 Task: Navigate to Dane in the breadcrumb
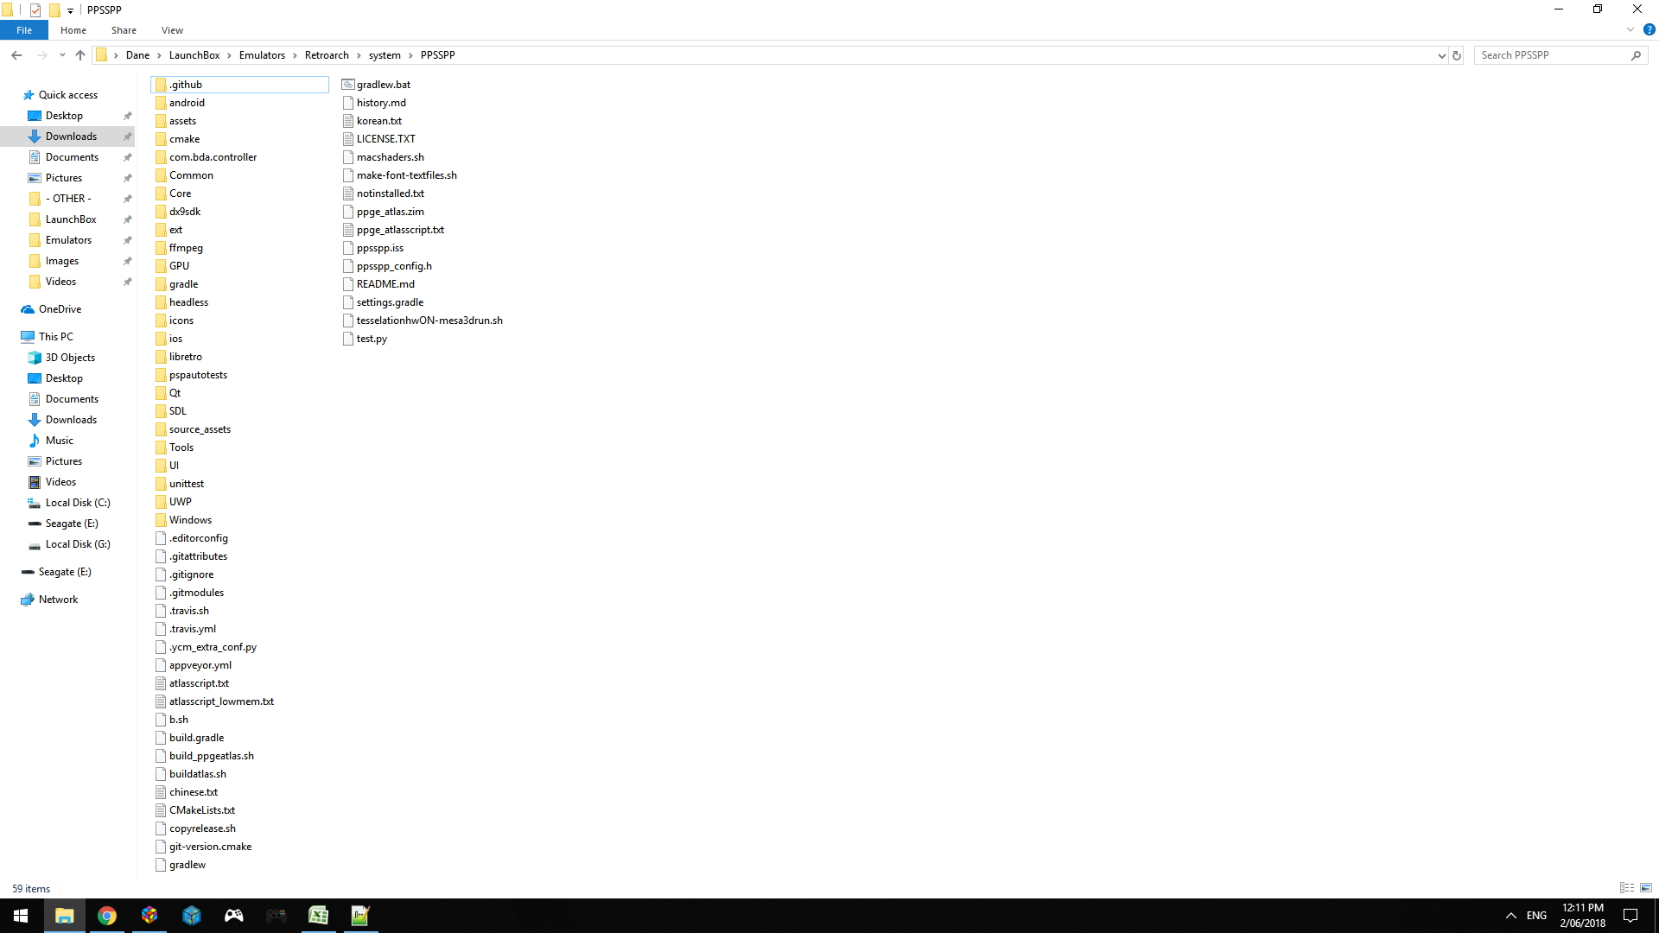(x=137, y=55)
